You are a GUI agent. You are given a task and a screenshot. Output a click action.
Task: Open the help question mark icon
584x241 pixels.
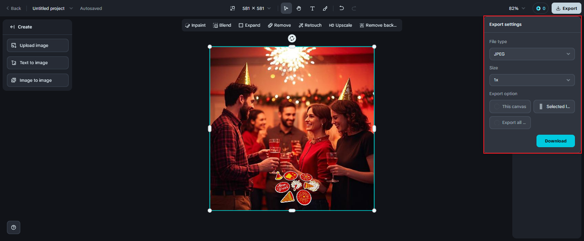pyautogui.click(x=14, y=227)
